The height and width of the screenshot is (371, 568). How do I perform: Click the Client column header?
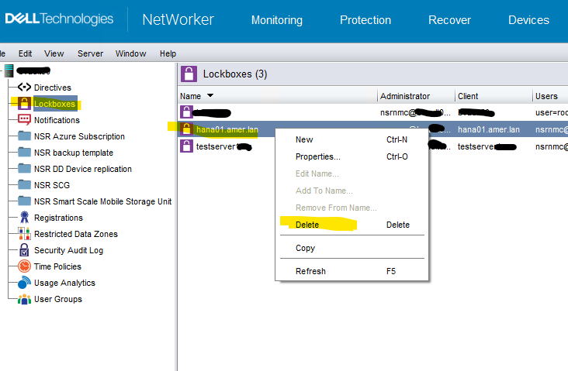coord(494,96)
